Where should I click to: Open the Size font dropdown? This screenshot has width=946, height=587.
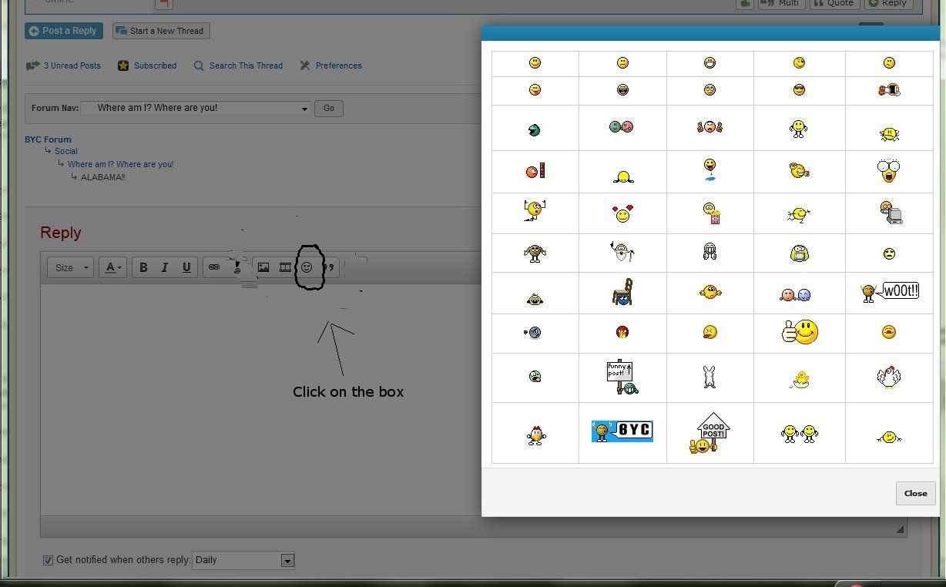[x=70, y=267]
